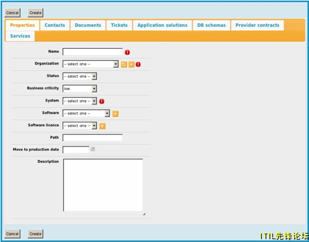
Task: Focus the Name text field
Action: point(93,52)
